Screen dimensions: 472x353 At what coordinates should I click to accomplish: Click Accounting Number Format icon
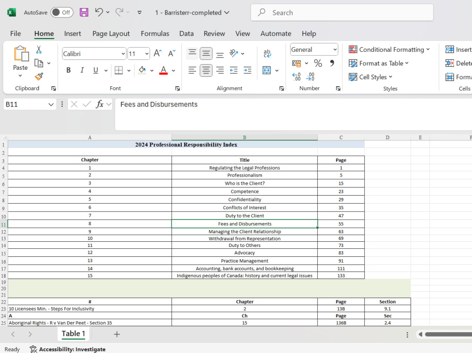tap(296, 63)
